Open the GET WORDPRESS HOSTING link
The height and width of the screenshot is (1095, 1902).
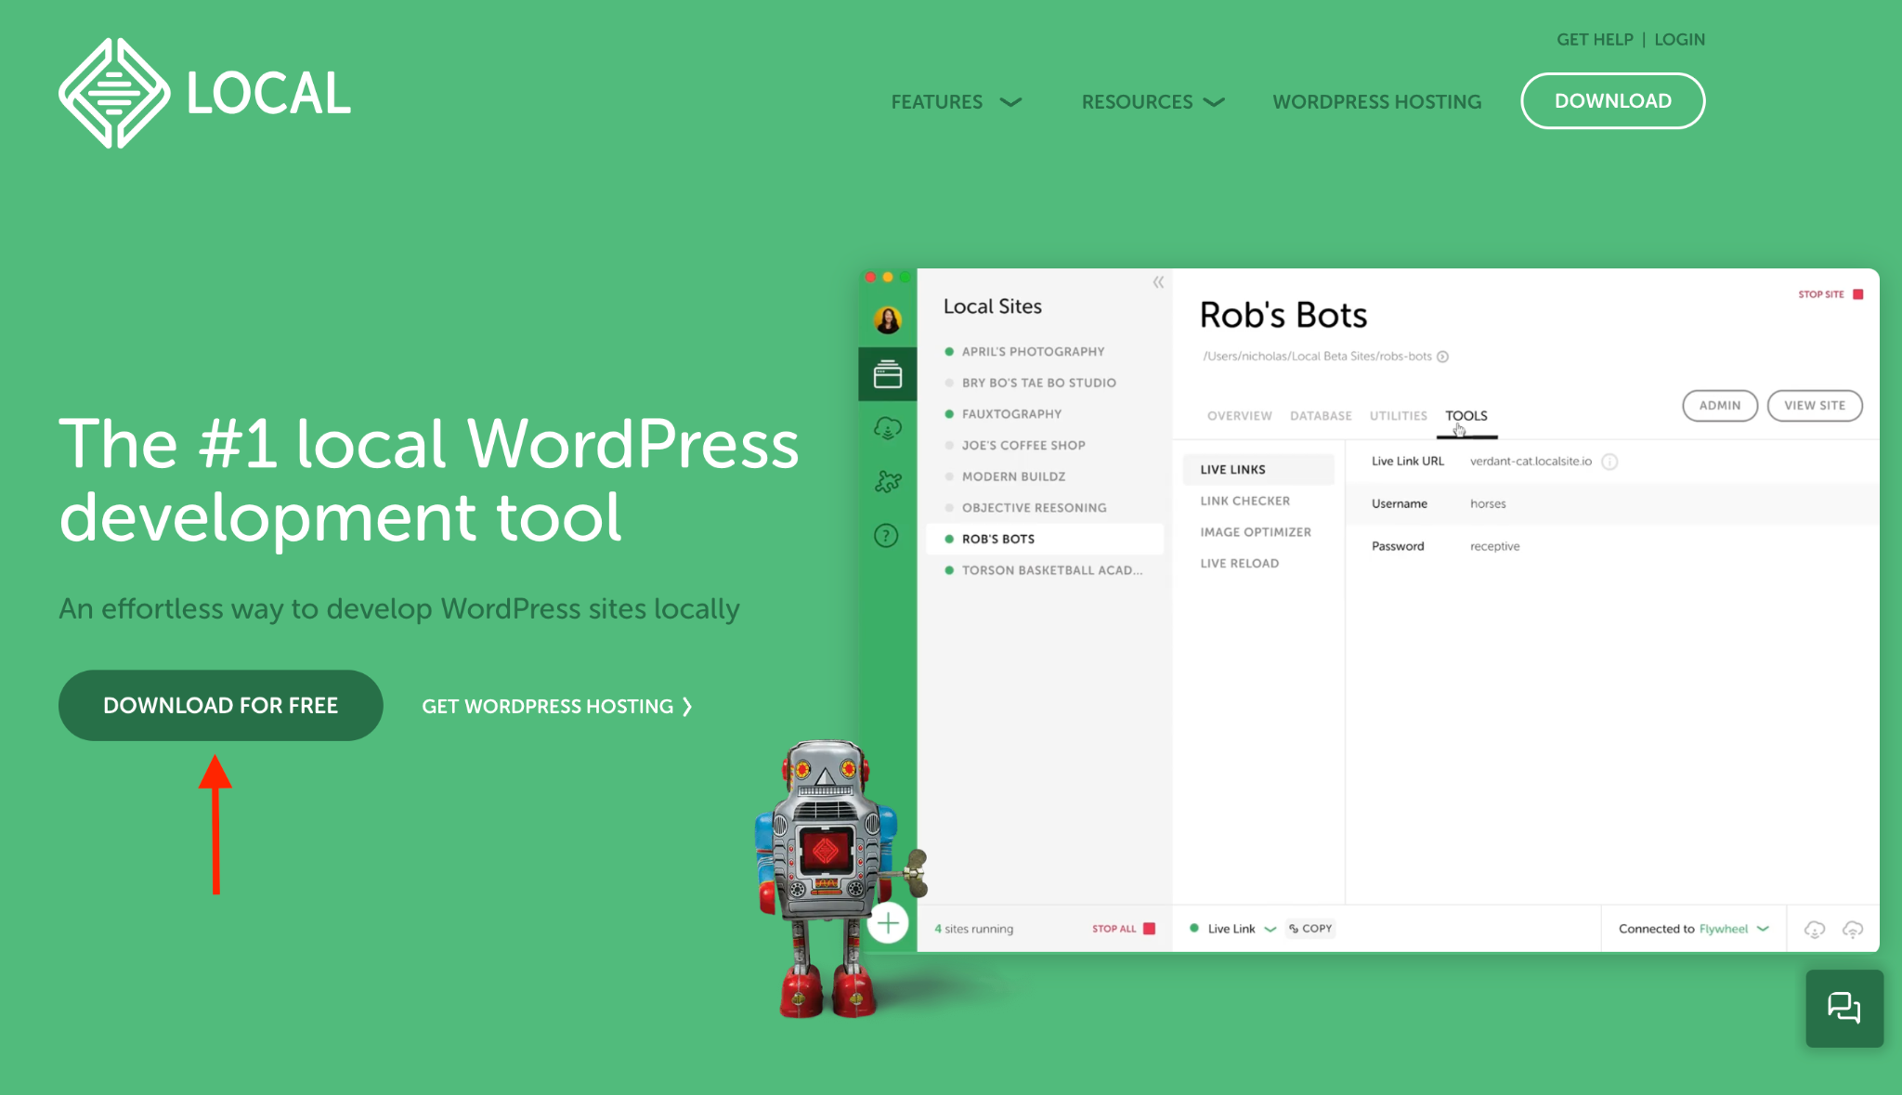click(557, 706)
